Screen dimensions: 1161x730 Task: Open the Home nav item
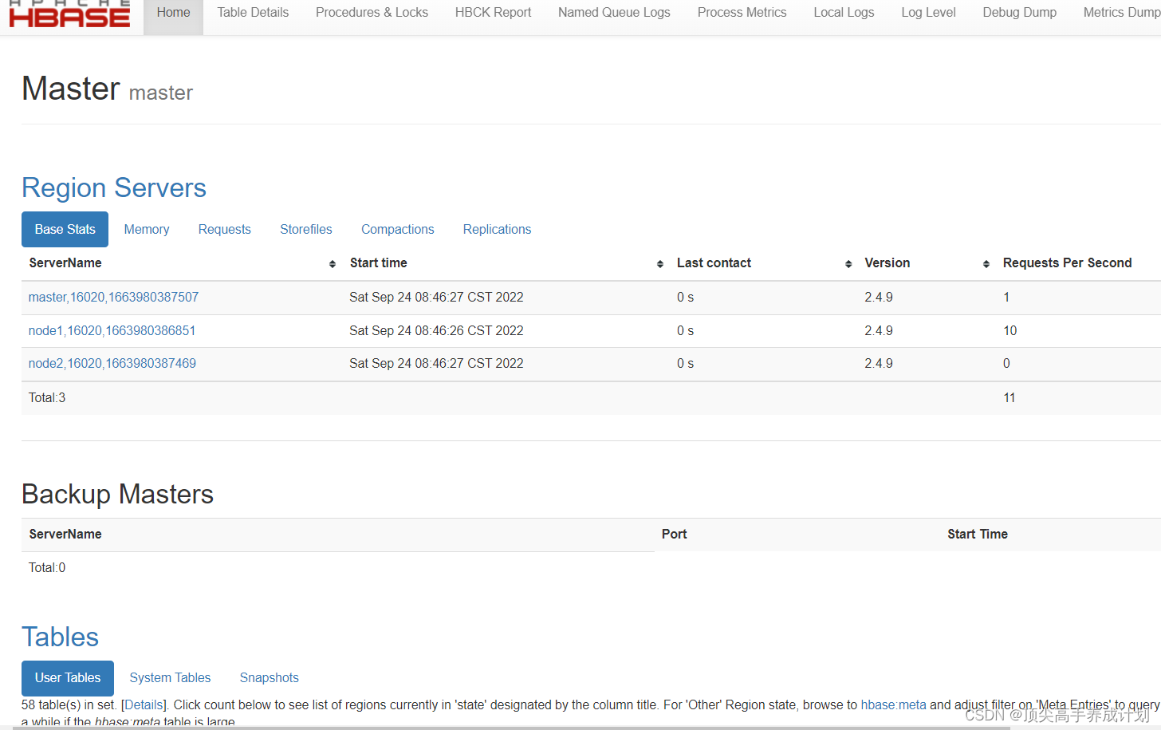(173, 13)
